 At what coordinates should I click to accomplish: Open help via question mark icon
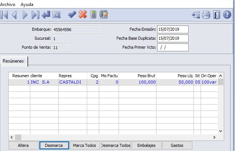(227, 15)
